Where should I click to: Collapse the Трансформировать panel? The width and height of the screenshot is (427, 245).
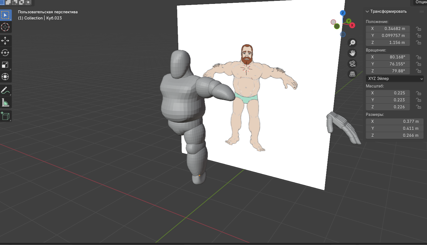[367, 11]
